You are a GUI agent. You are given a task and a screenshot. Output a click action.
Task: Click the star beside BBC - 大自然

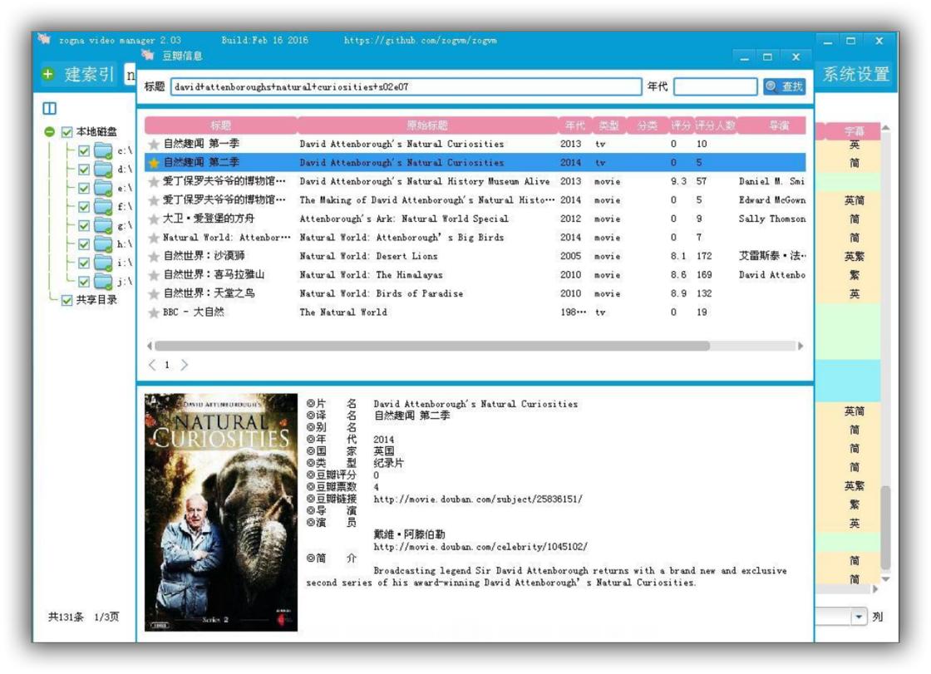pos(154,312)
